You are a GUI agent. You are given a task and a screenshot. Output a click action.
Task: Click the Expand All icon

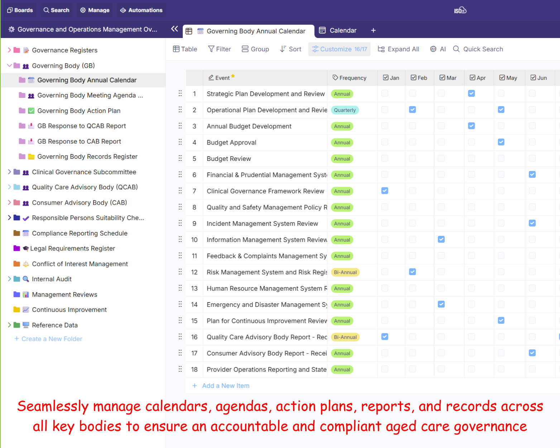pos(381,49)
